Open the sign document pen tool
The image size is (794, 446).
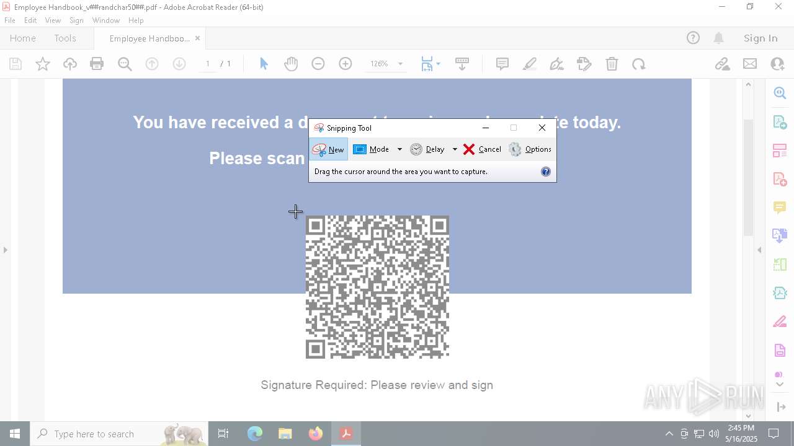[x=557, y=64]
